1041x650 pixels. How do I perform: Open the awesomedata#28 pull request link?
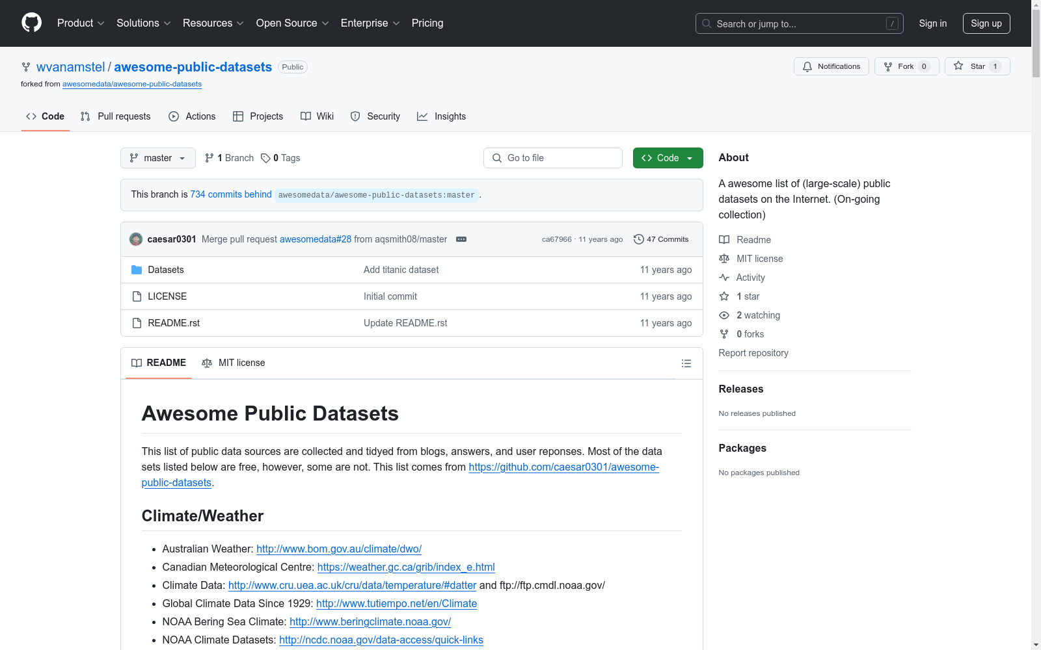click(316, 239)
